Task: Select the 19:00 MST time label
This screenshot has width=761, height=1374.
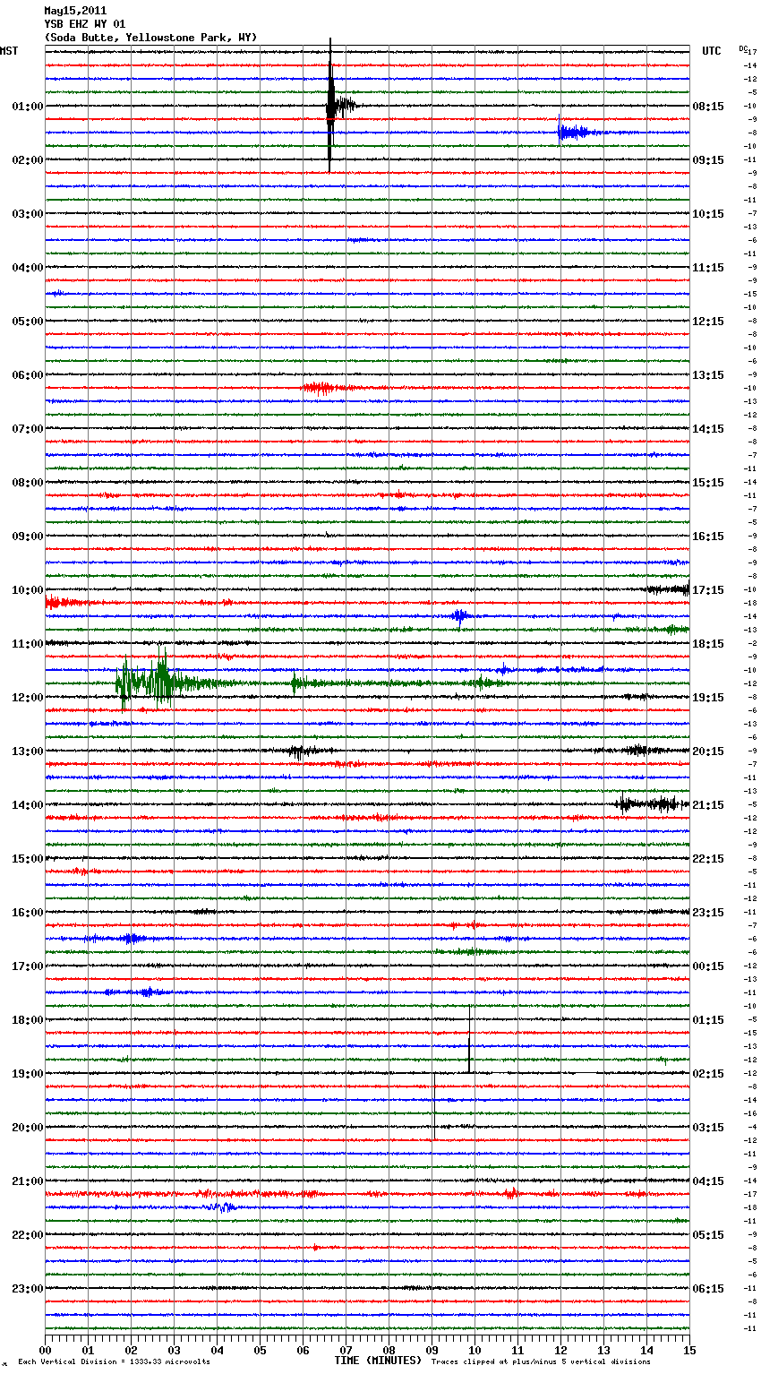Action: point(28,1074)
